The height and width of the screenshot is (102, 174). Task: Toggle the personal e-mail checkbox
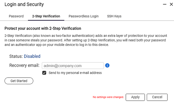[x=44, y=73]
